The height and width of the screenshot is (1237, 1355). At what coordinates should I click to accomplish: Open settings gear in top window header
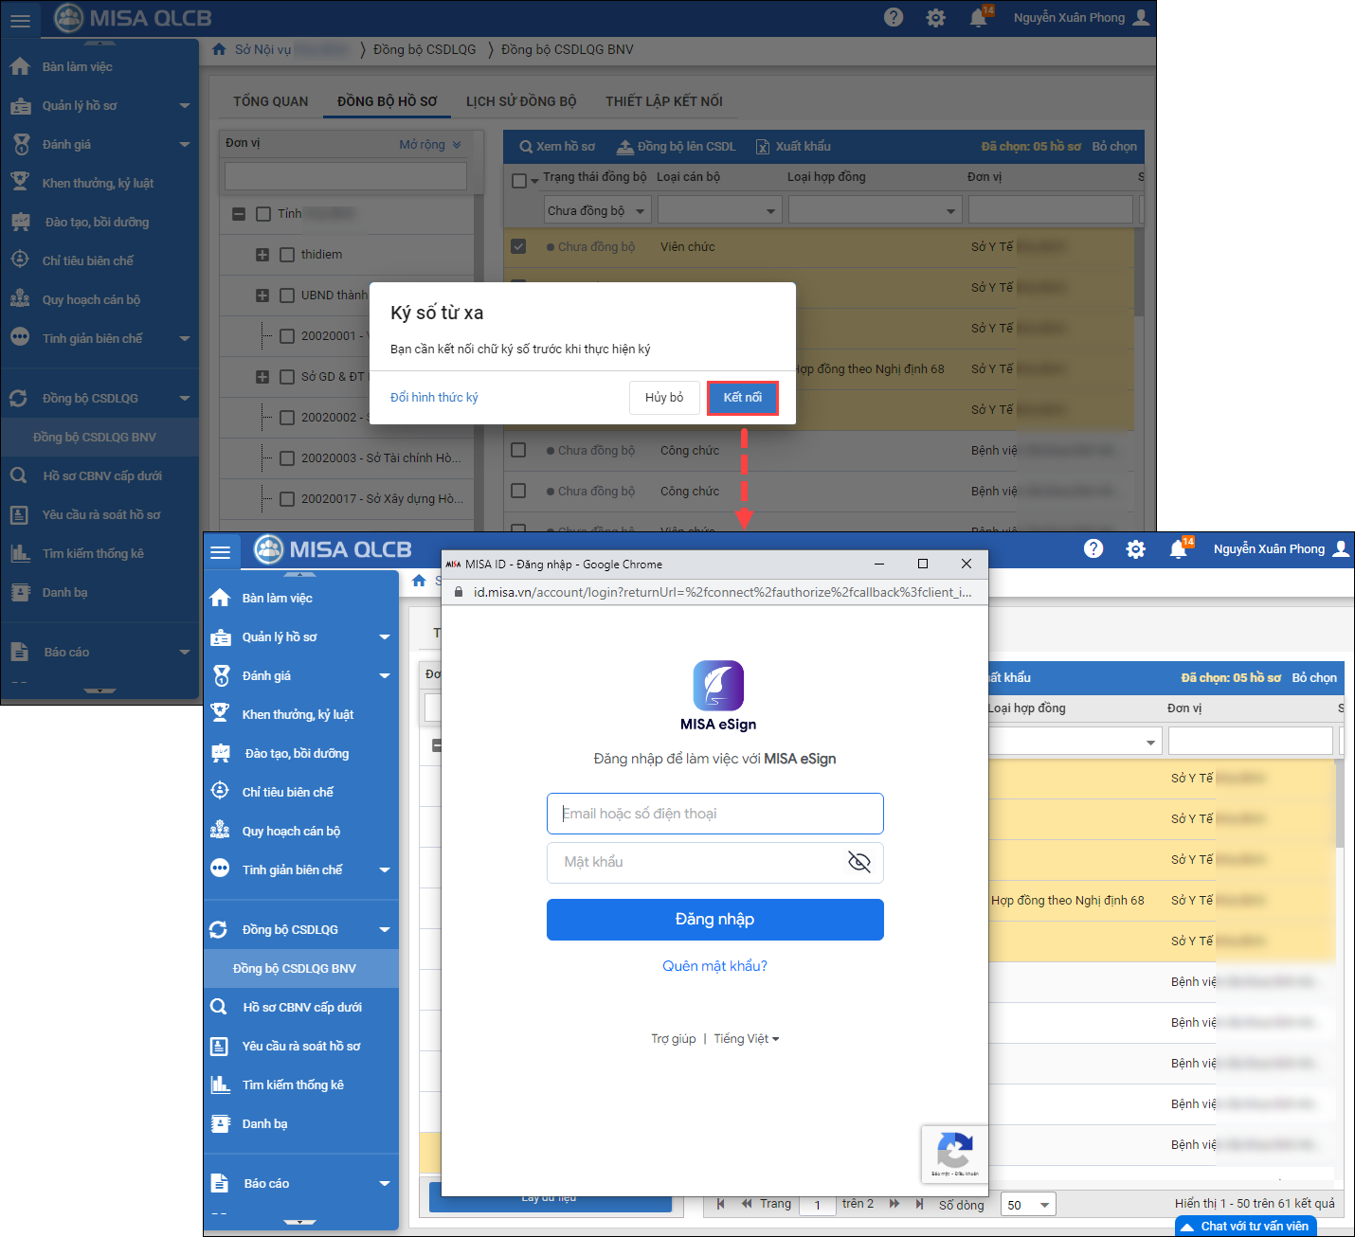coord(936,18)
